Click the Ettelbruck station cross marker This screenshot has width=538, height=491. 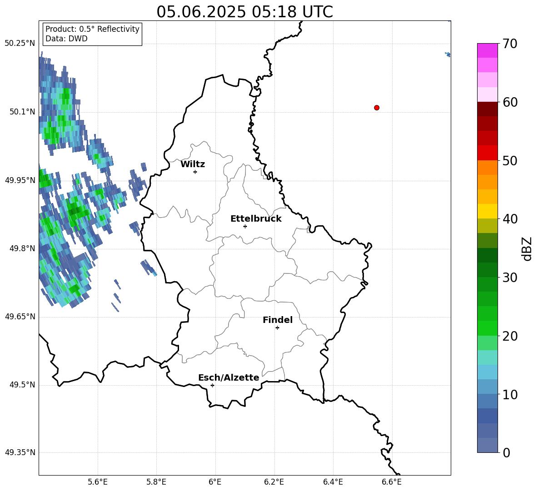point(245,226)
